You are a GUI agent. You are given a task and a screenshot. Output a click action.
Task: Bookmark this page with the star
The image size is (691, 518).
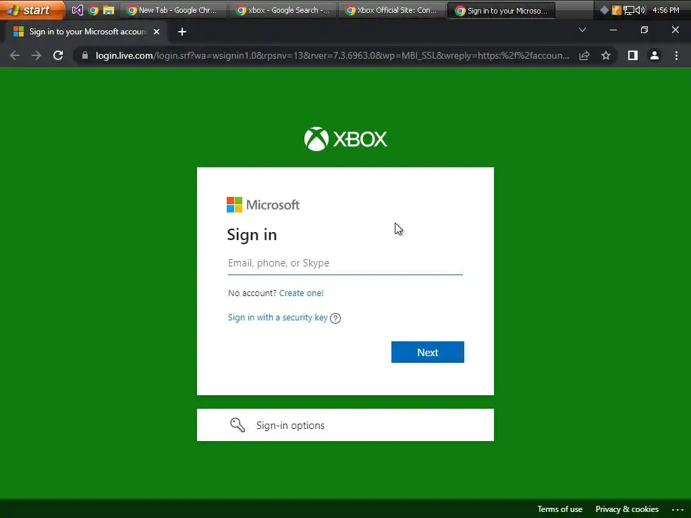[606, 55]
